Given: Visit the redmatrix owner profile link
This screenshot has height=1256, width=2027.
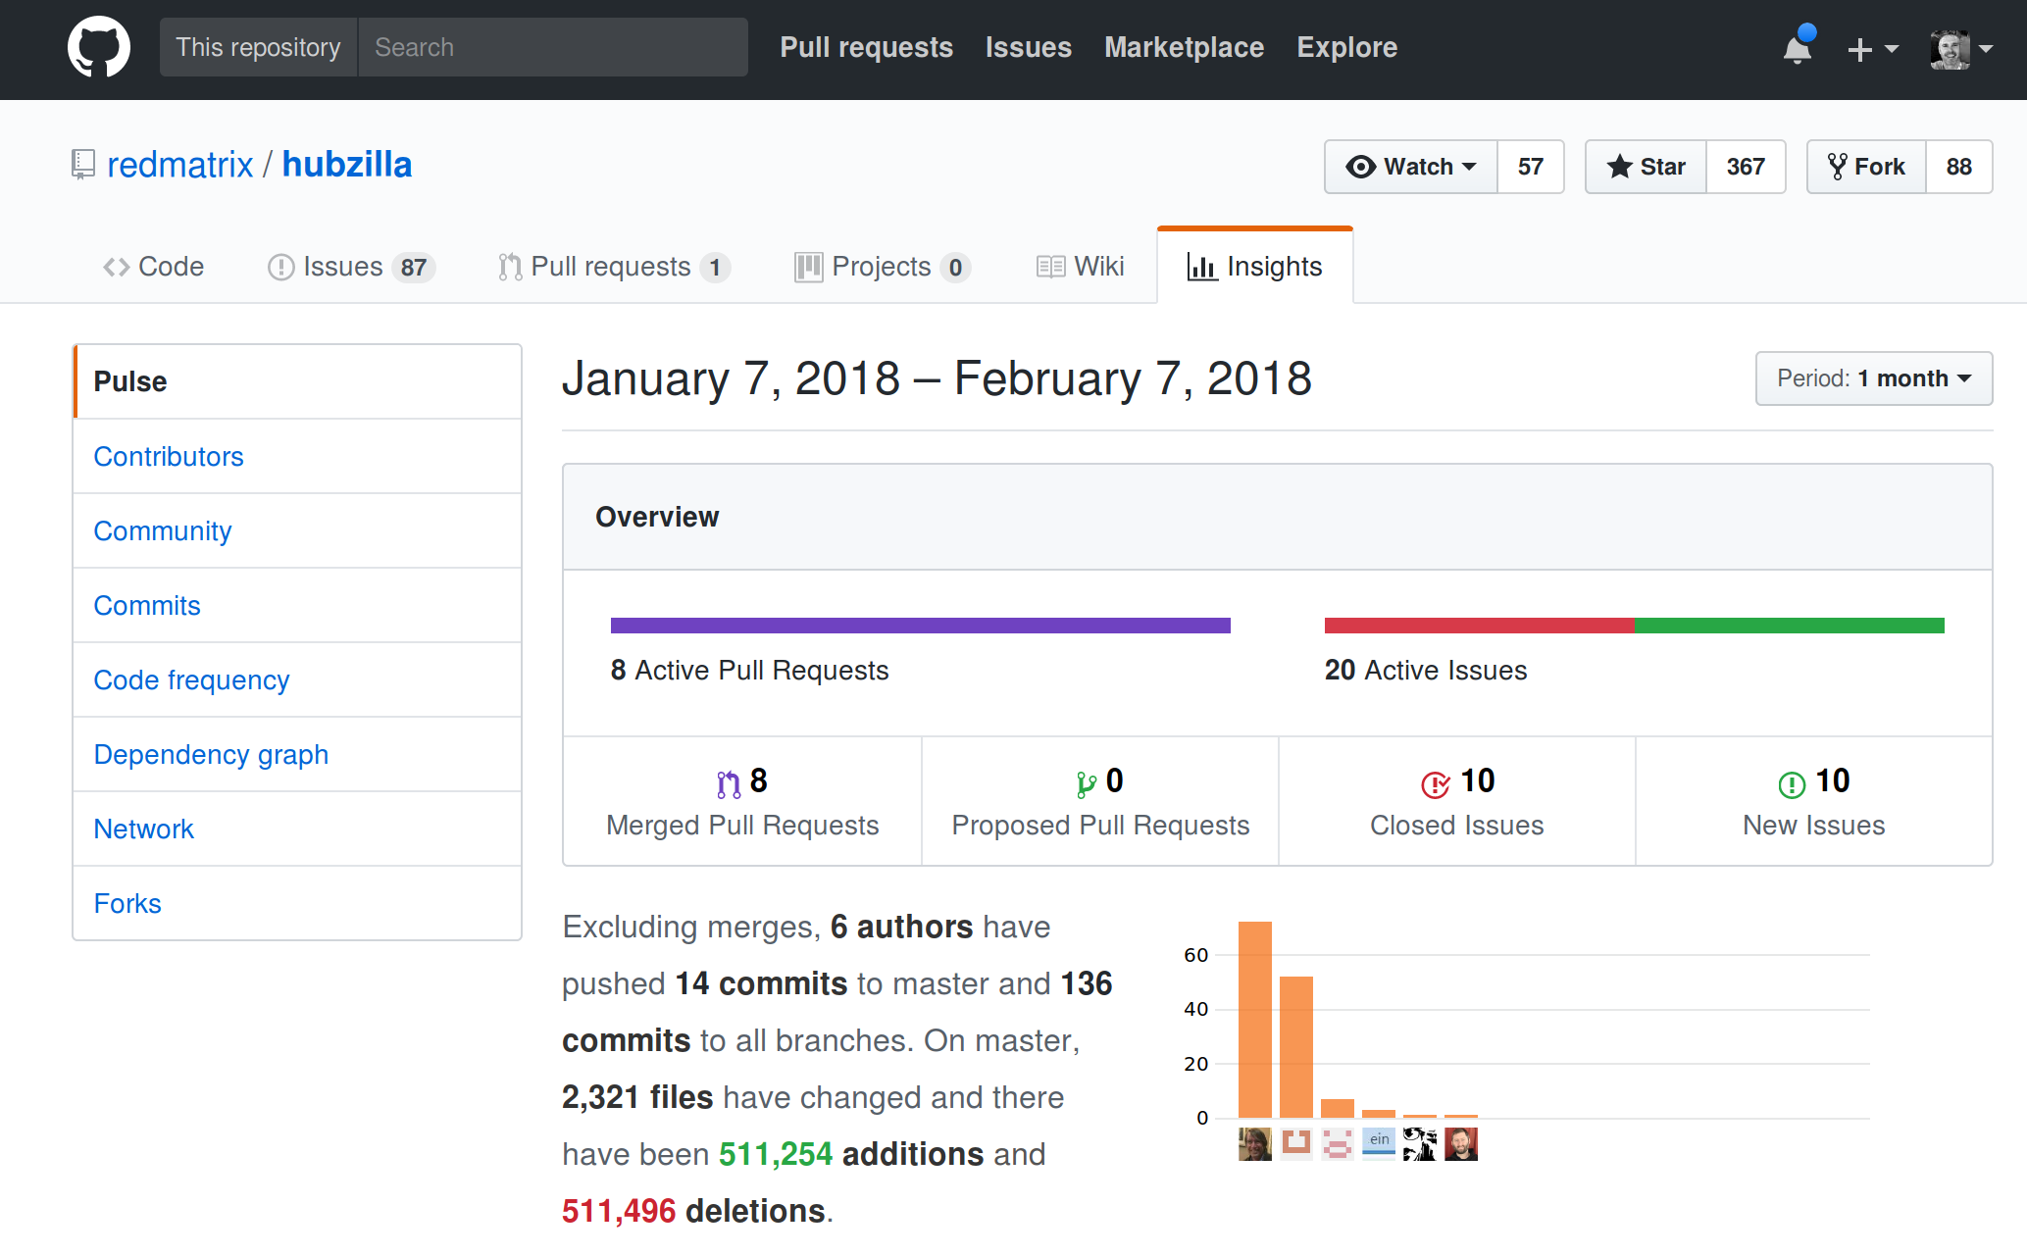Looking at the screenshot, I should pos(179,164).
